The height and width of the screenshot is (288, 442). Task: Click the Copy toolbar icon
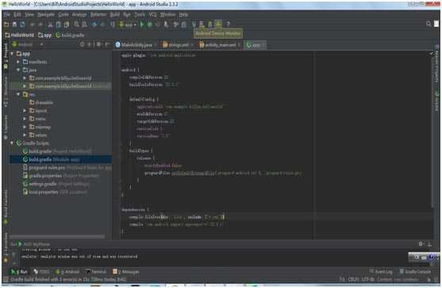[58, 25]
